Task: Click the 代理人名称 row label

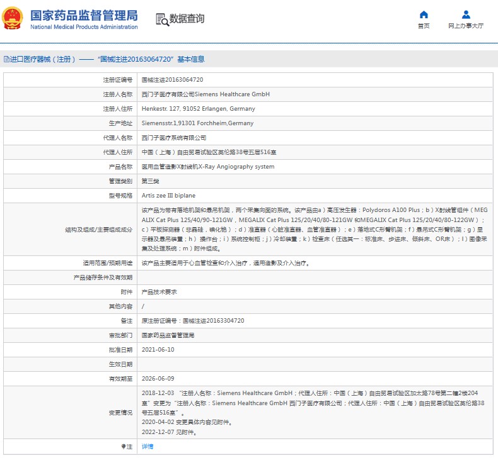Action: tap(118, 138)
